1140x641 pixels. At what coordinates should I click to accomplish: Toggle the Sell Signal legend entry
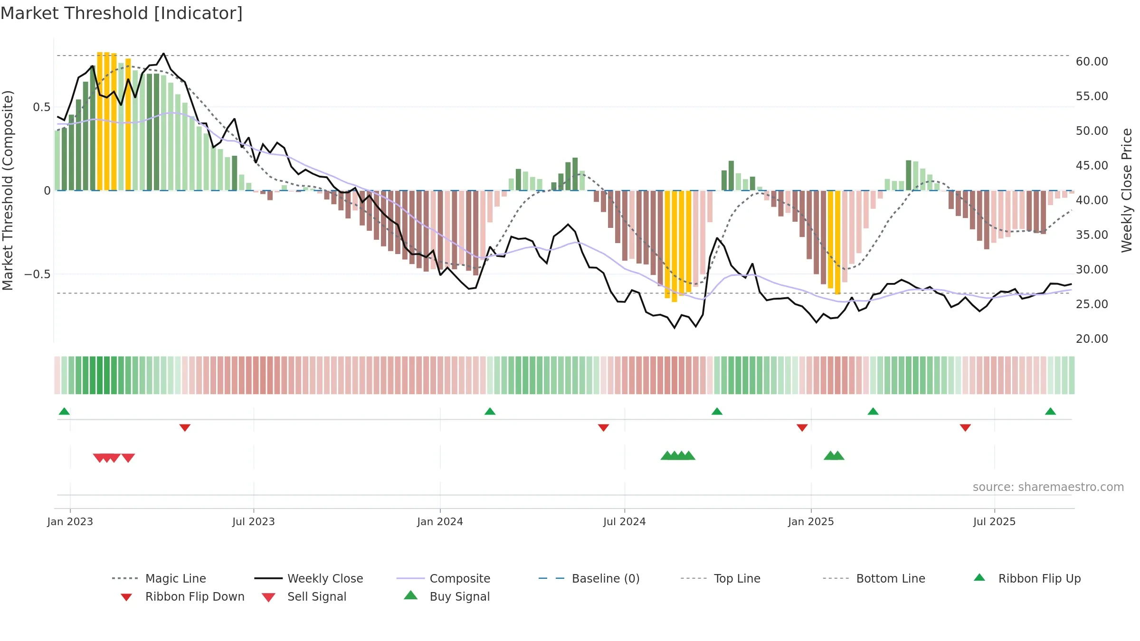click(x=304, y=596)
